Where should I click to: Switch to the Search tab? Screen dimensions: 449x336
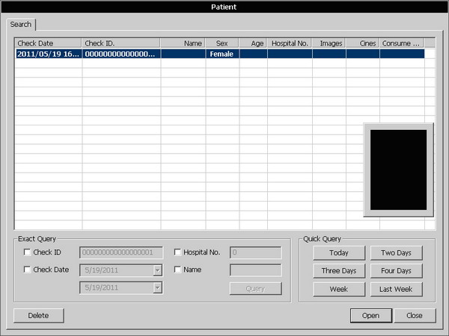tap(21, 25)
